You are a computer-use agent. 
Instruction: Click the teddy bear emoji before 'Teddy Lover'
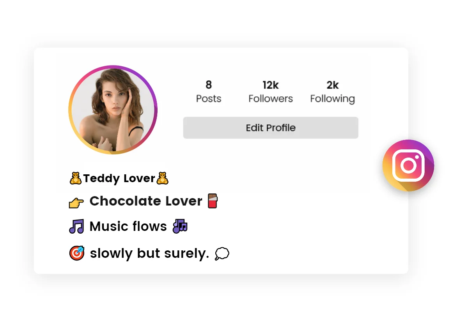75,178
